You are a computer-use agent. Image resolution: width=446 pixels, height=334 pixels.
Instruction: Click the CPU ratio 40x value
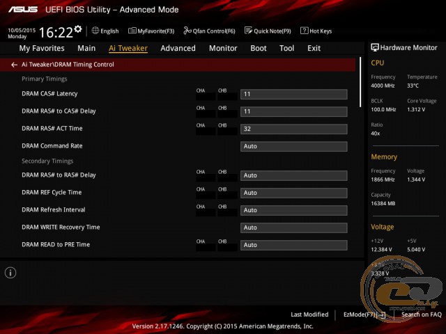[x=375, y=134]
